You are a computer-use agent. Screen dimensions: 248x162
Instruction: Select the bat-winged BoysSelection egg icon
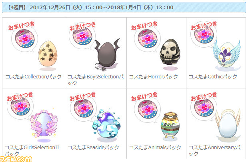tap(107, 54)
